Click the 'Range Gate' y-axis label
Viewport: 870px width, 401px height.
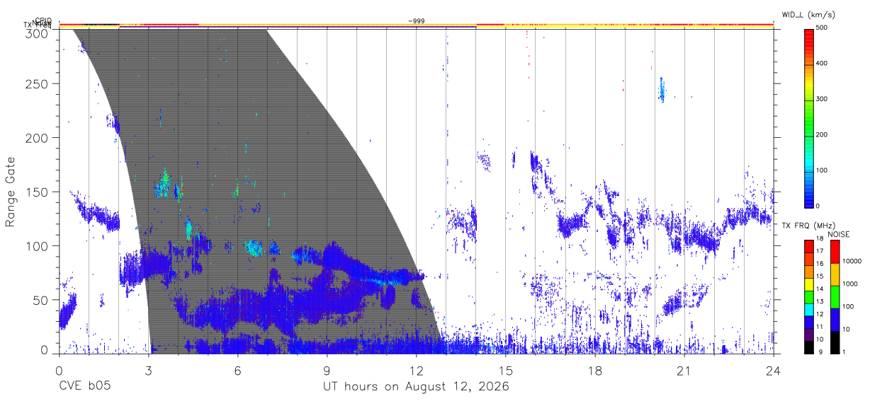click(11, 192)
